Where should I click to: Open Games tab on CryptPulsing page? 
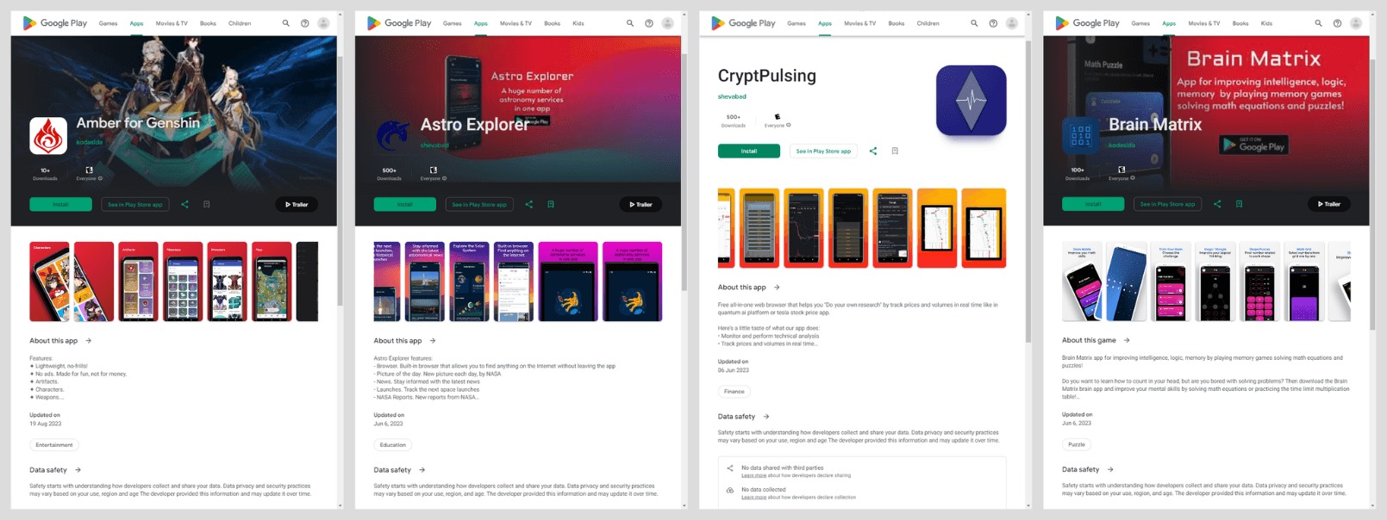coord(797,23)
